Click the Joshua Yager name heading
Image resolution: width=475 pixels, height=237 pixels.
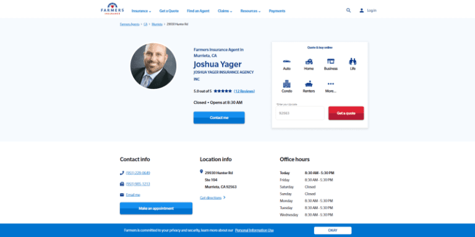pos(218,64)
